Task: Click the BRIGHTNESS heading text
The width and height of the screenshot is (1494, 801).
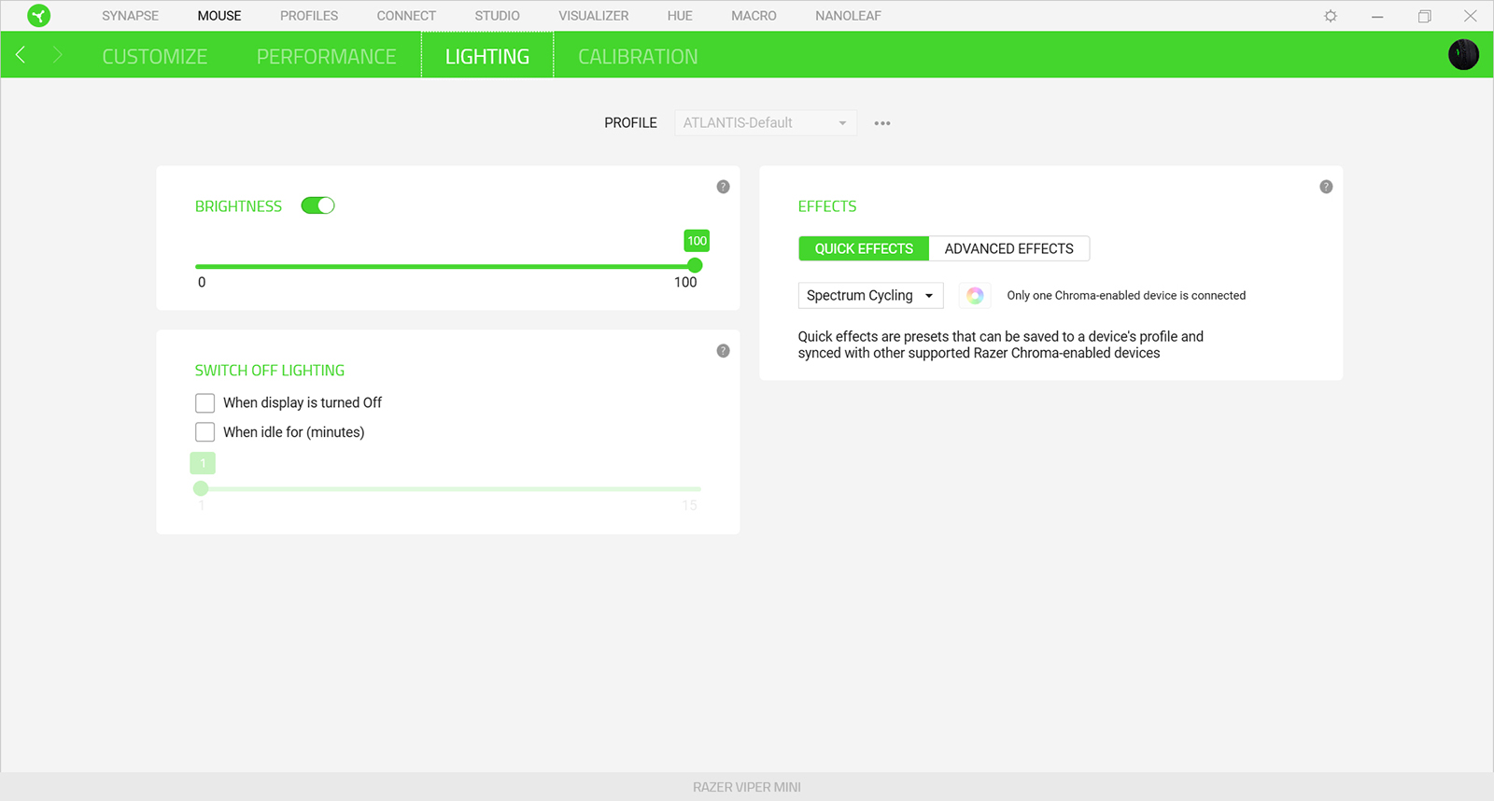Action: point(238,206)
